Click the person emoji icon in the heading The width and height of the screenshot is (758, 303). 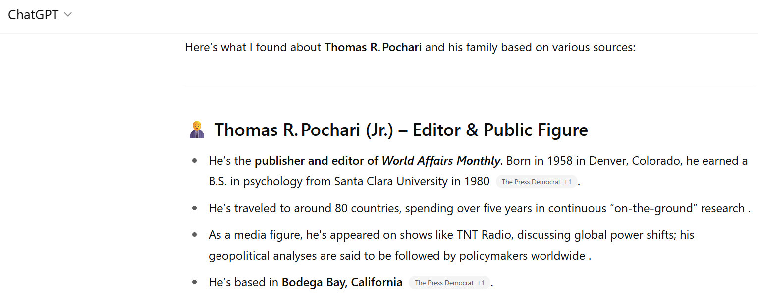(197, 130)
